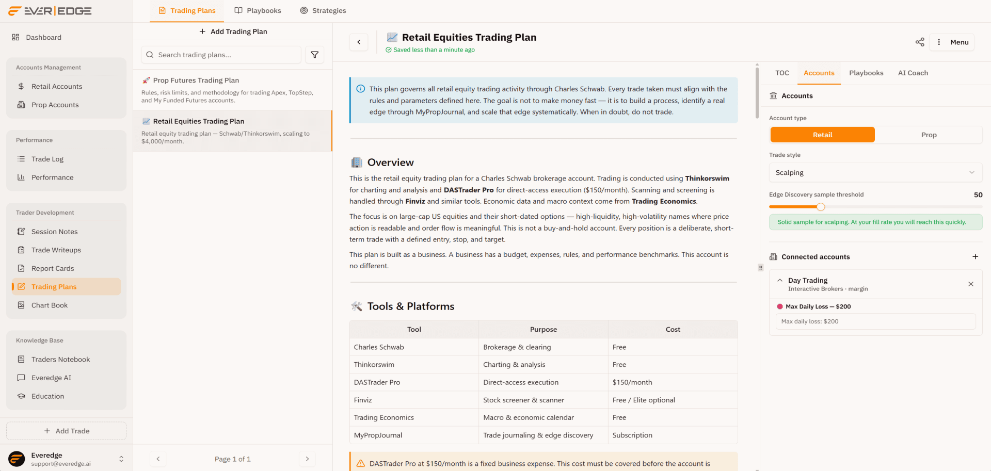The width and height of the screenshot is (991, 471).
Task: Select Prop account type
Action: [929, 135]
